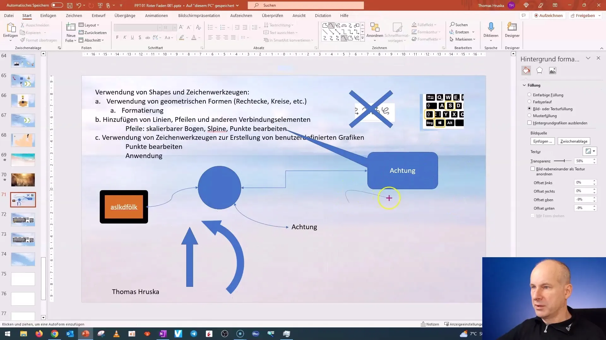Click the Offset oben -9% field
This screenshot has height=340, width=606.
point(583,200)
